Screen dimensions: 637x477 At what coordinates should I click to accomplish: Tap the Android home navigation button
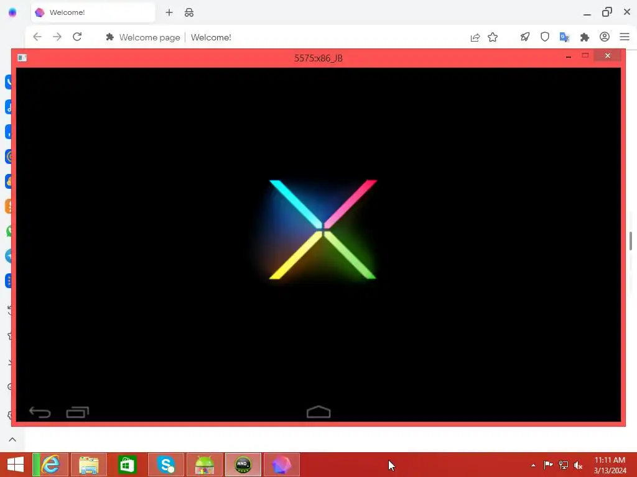(318, 412)
